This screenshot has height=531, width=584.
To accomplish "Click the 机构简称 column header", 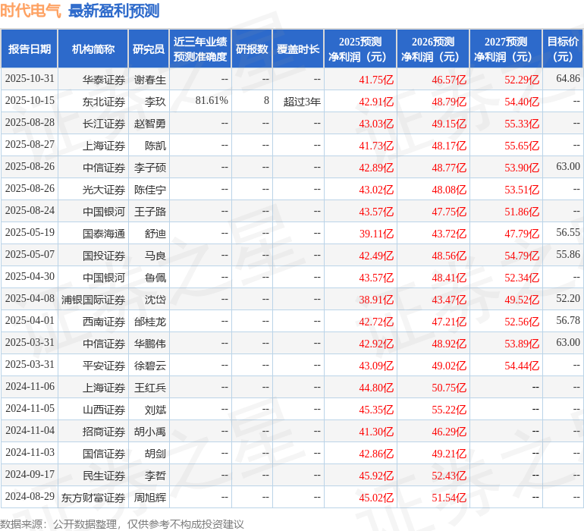I will [x=93, y=49].
